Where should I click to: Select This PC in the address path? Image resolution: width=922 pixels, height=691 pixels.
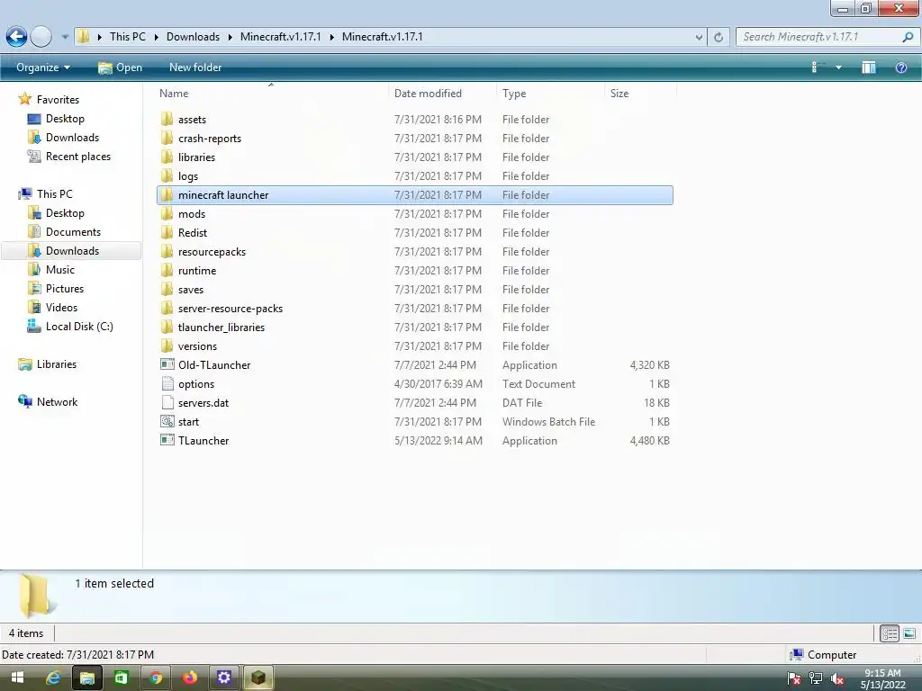(x=128, y=37)
